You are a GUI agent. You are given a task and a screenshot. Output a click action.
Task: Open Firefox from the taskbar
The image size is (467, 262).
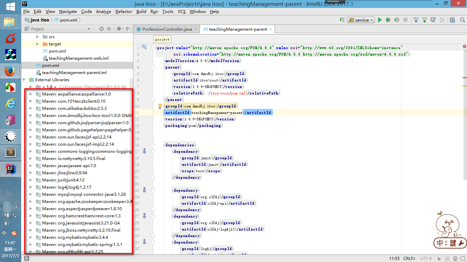pos(10,71)
